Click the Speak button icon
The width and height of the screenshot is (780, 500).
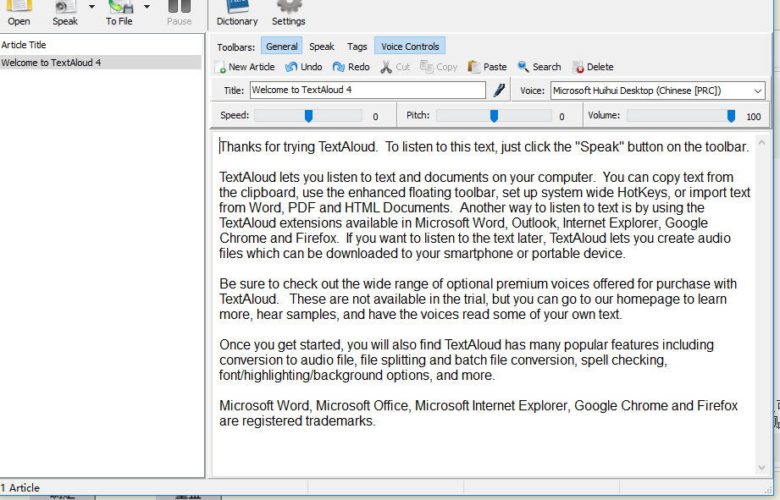pos(65,8)
